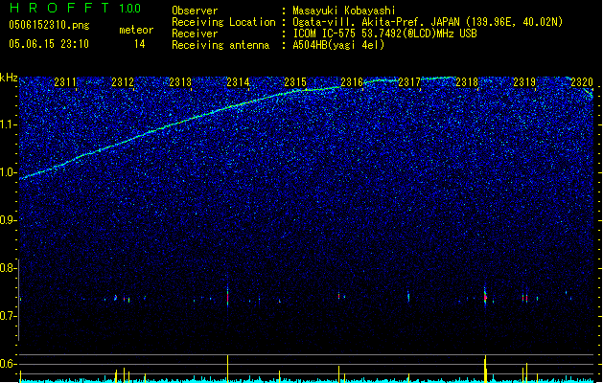Viewport: 603px width, 383px height.
Task: Click the 0.7 kHz frequency axis label
Action: [9, 316]
